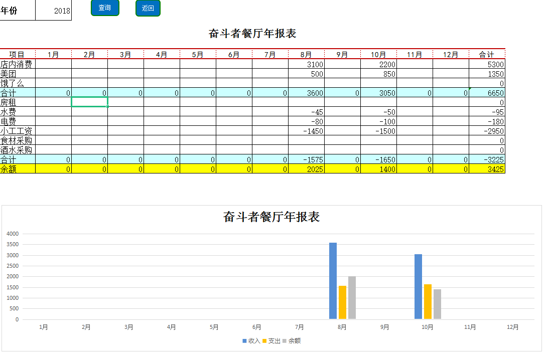Viewport: 546px width, 360px height.
Task: Click the 8月 column header
Action: pyautogui.click(x=306, y=54)
